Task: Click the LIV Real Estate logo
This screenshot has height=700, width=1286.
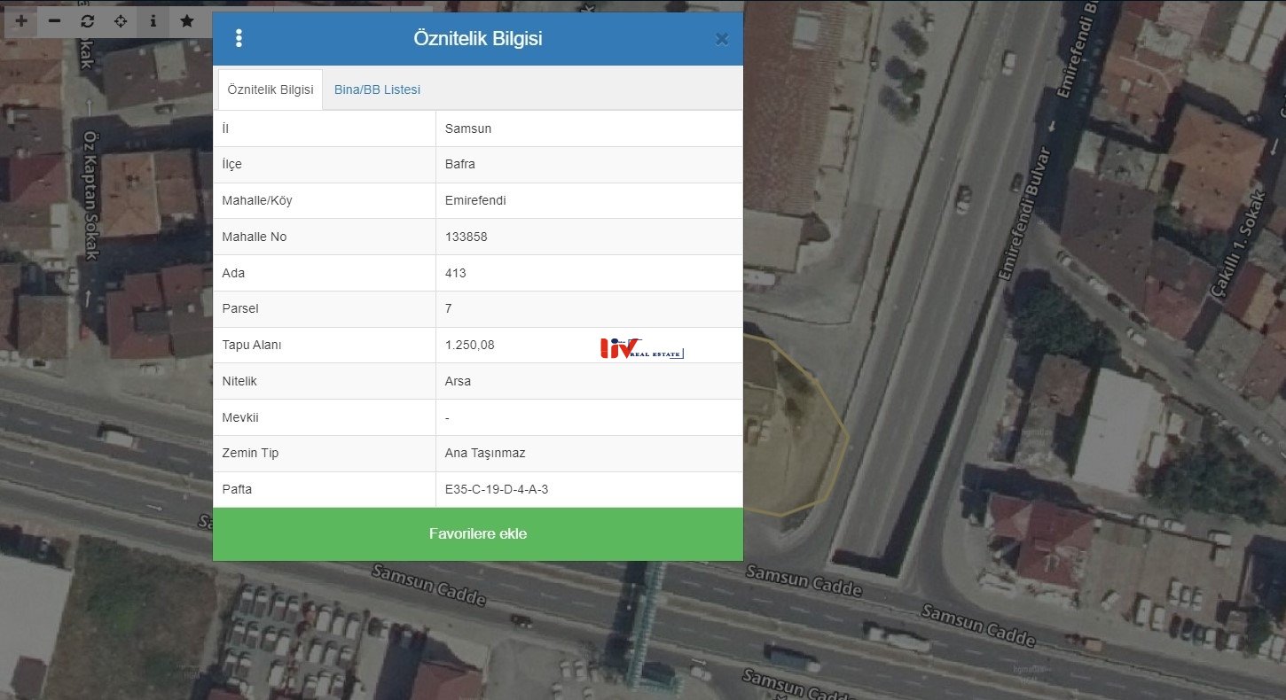Action: point(641,348)
